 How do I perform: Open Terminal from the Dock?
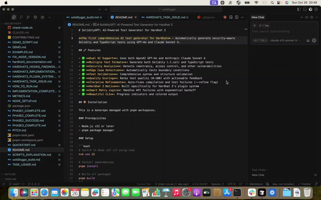point(237,192)
